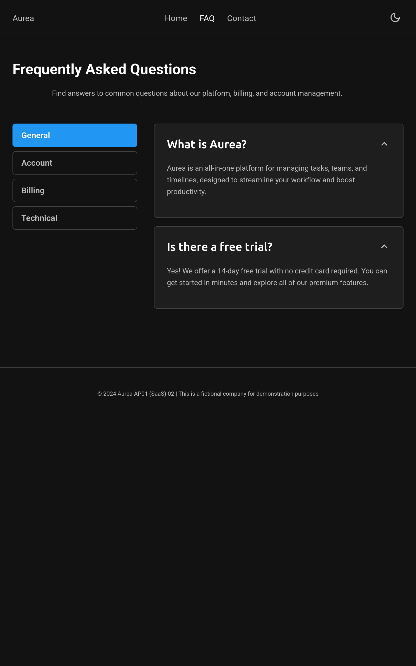The image size is (416, 666).
Task: Click the Frequently Asked Questions heading
Action: (x=104, y=69)
